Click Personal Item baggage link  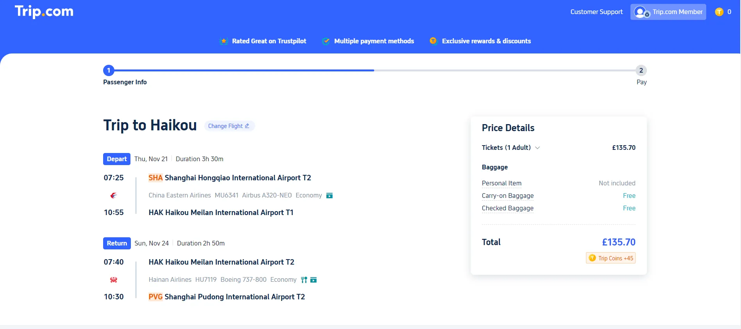click(502, 183)
